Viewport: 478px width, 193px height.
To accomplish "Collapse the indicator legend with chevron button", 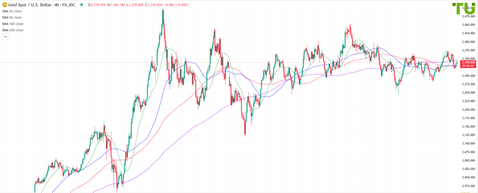I will 5,37.
